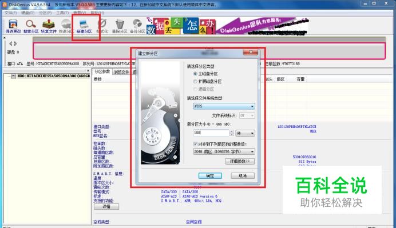The image size is (396, 228).
Task: Click the 恢复文件 (Recover files) toolbar icon
Action: pyautogui.click(x=49, y=26)
